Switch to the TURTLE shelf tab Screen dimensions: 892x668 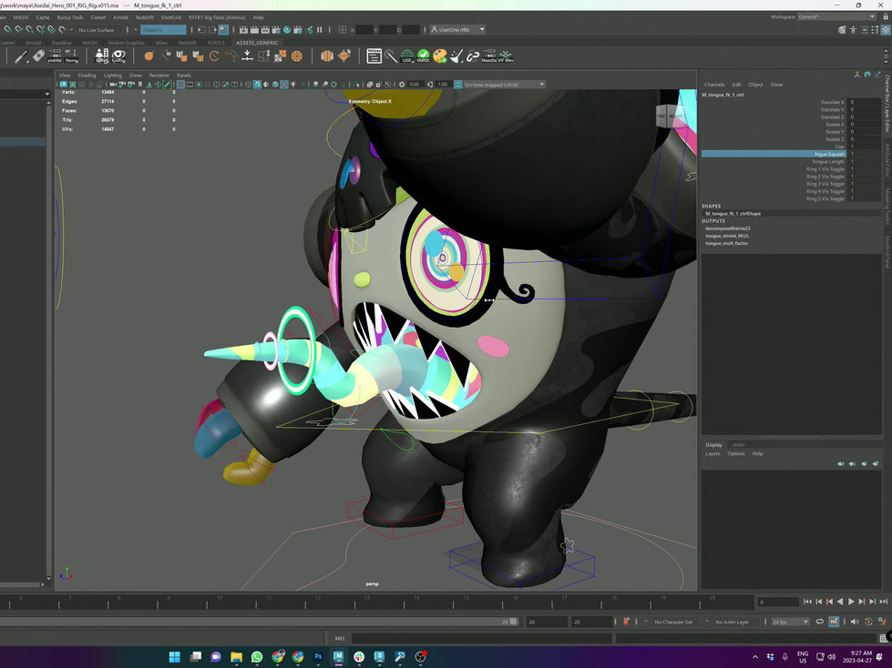coord(216,43)
